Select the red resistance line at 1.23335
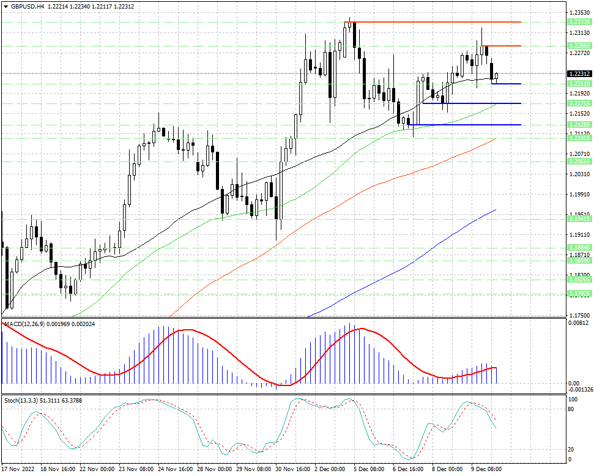594x476 pixels. point(433,22)
